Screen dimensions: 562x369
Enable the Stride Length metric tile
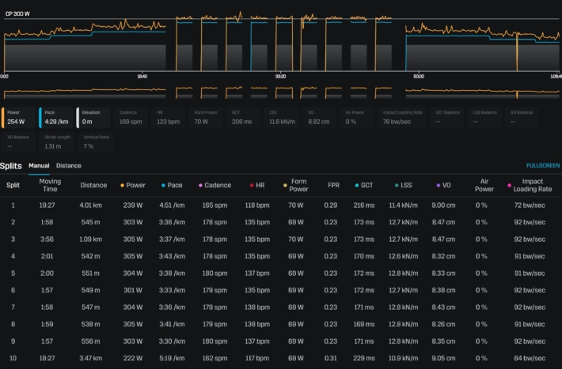tap(57, 141)
